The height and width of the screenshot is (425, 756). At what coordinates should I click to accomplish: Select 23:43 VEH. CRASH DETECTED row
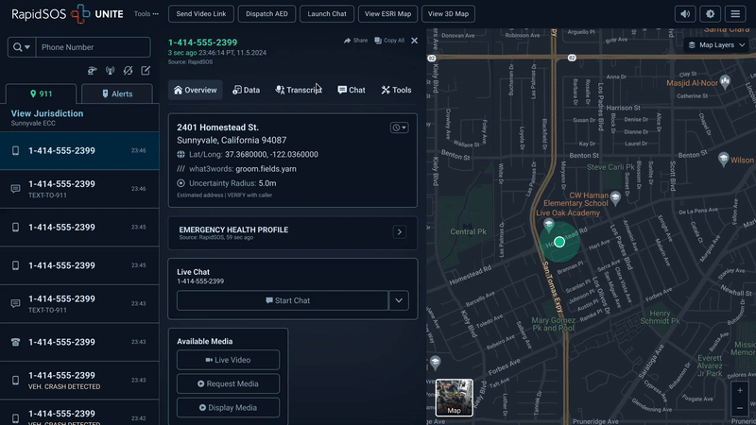tap(79, 381)
